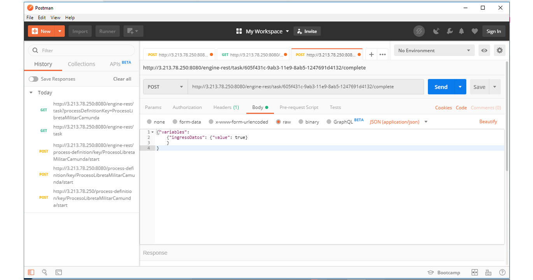Screen dimensions: 533x280
Task: Open the New button dropdown arrow
Action: (60, 31)
